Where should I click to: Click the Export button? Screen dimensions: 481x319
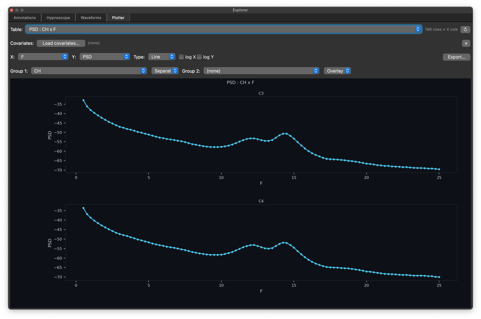click(x=456, y=57)
